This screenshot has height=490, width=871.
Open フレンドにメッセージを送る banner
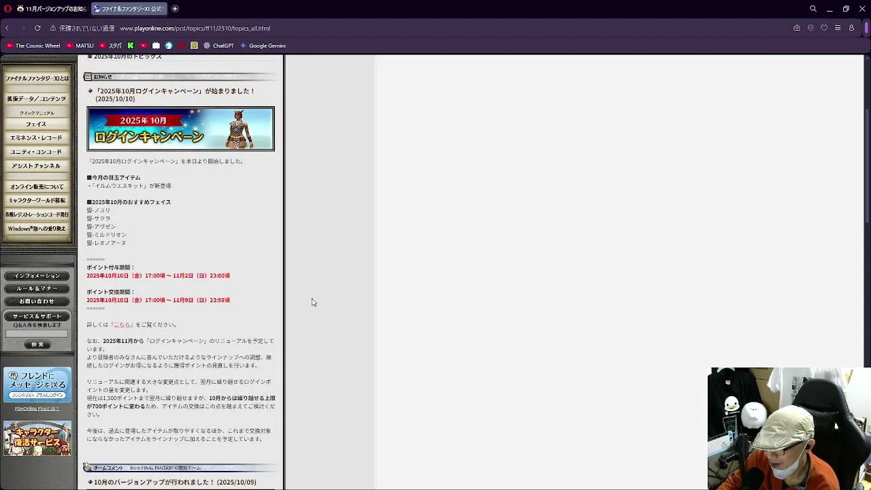coord(37,385)
